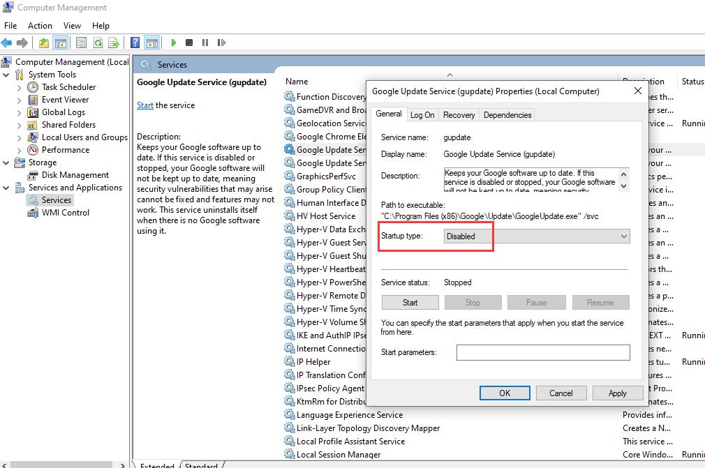Screen dimensions: 705x468
Task: Select Services node in the tree
Action: click(x=57, y=200)
